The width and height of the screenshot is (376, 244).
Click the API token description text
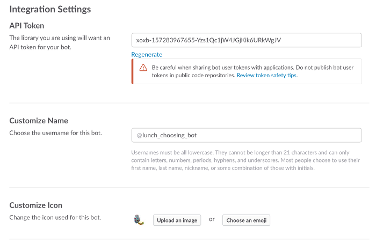coord(60,42)
